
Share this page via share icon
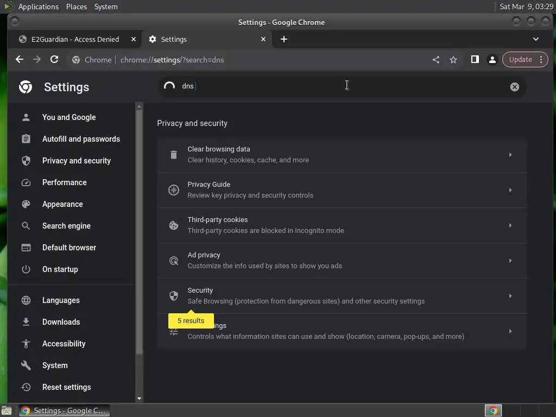(436, 60)
